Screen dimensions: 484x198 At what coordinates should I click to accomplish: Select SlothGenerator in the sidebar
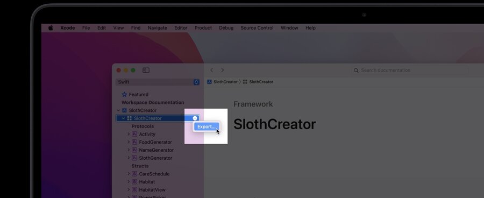(155, 158)
